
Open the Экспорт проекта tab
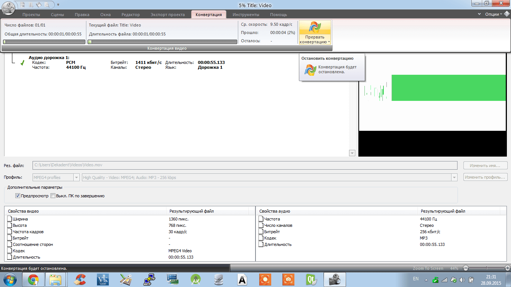(168, 15)
